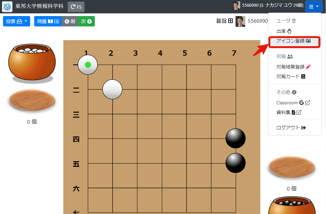This screenshot has width=326, height=214.
Task: Click the white stone with green dot
Action: pos(88,65)
